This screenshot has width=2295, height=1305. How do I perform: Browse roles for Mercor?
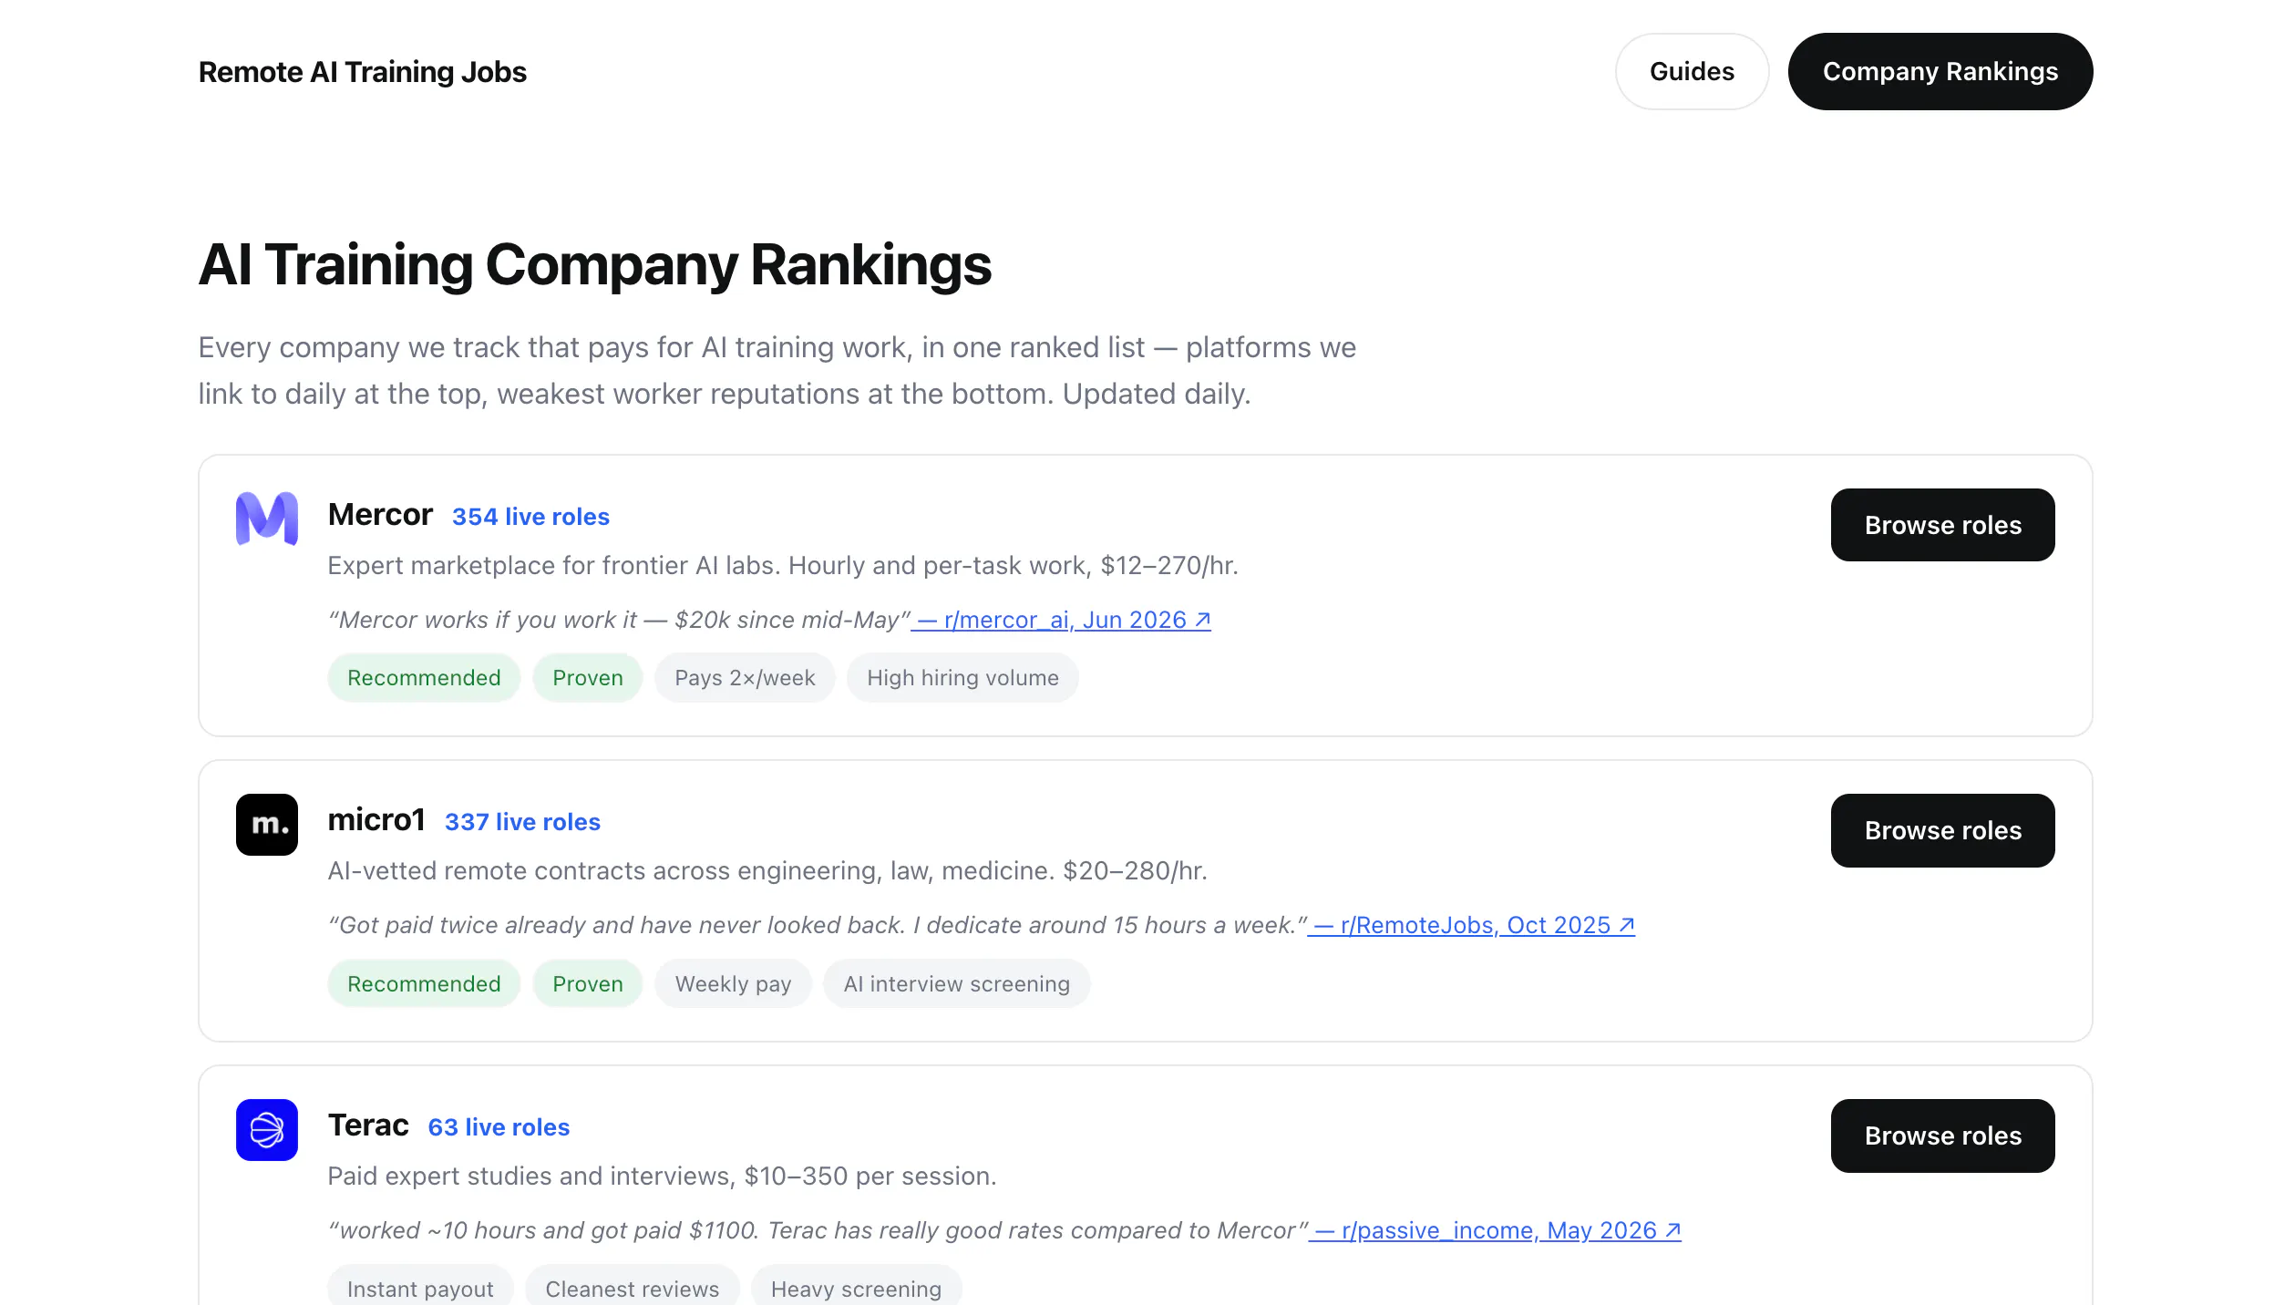click(x=1942, y=525)
